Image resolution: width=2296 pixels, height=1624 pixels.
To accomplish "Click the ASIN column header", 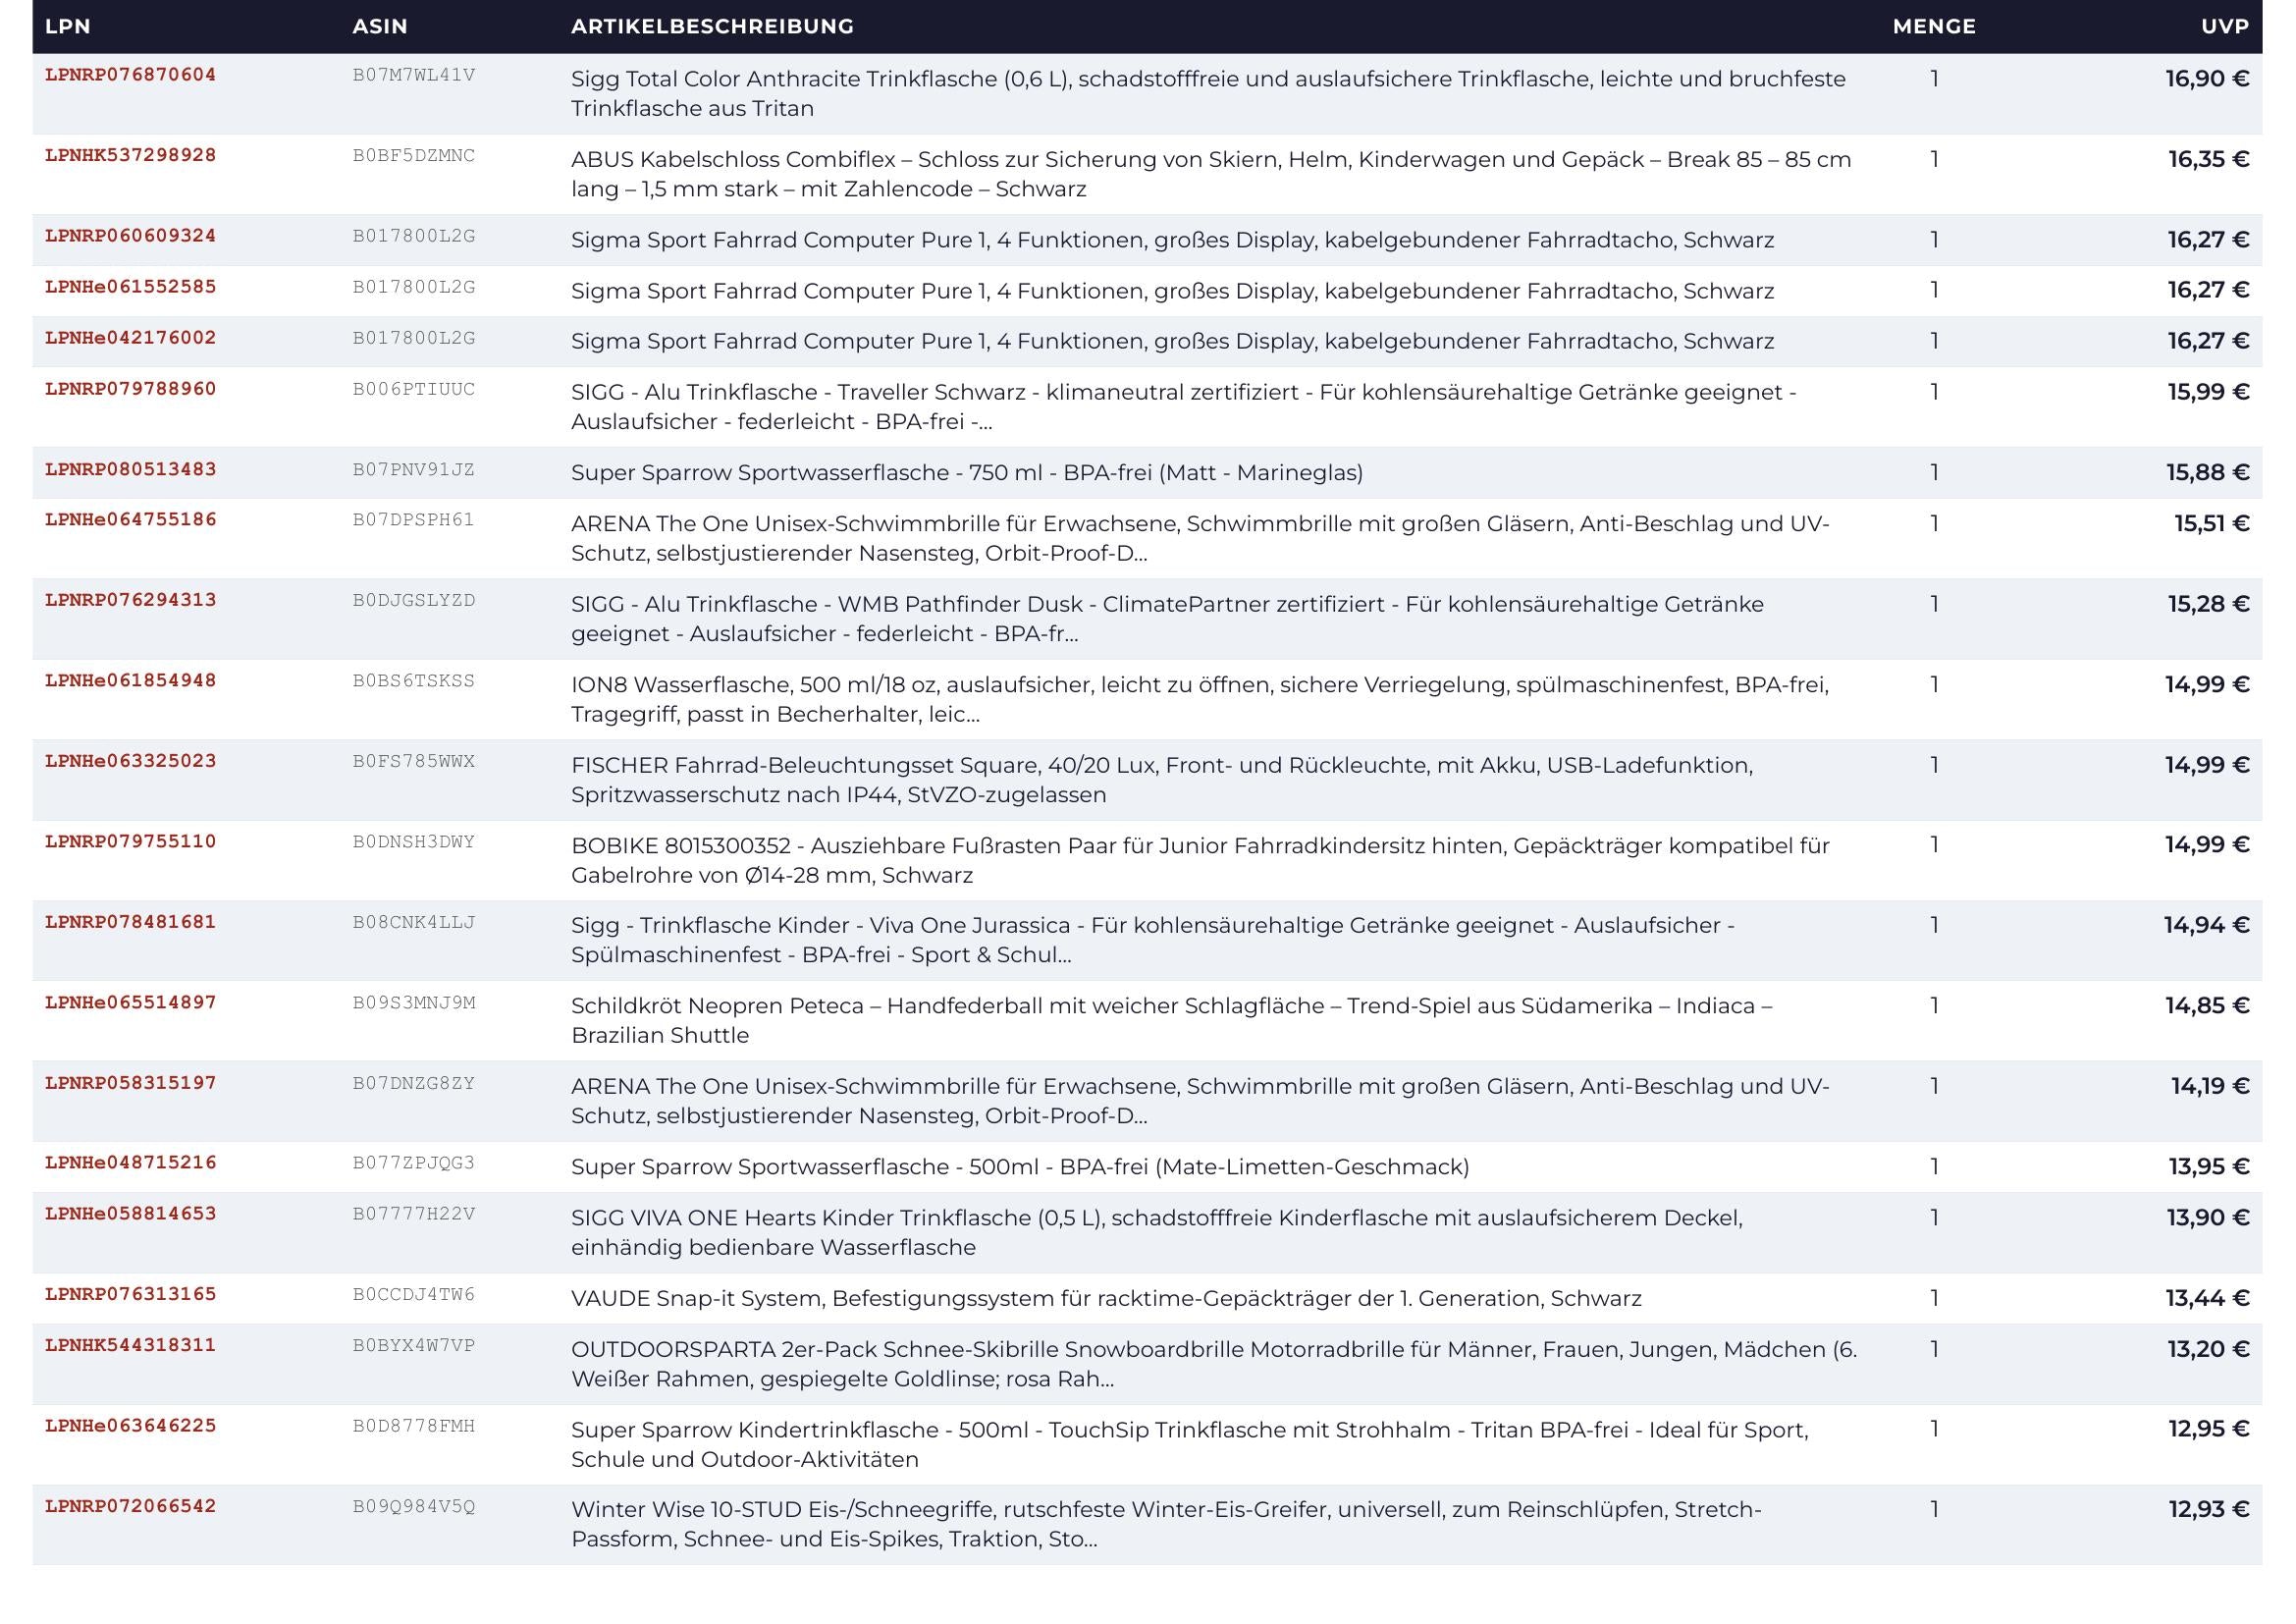I will coord(380,27).
